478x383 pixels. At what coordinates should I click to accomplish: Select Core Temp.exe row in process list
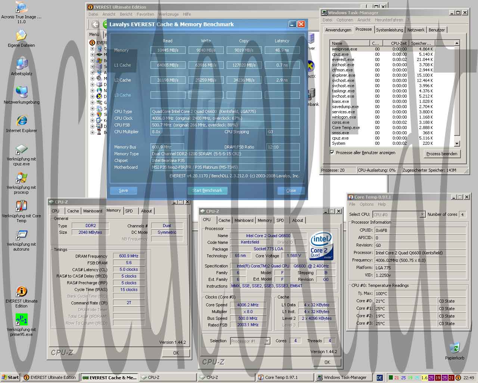382,128
